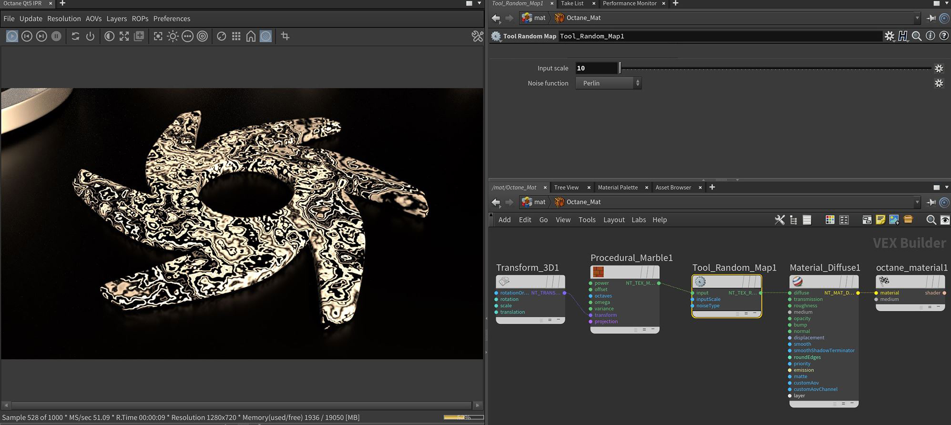
Task: Click the render play button in IPR toolbar
Action: pyautogui.click(x=12, y=36)
